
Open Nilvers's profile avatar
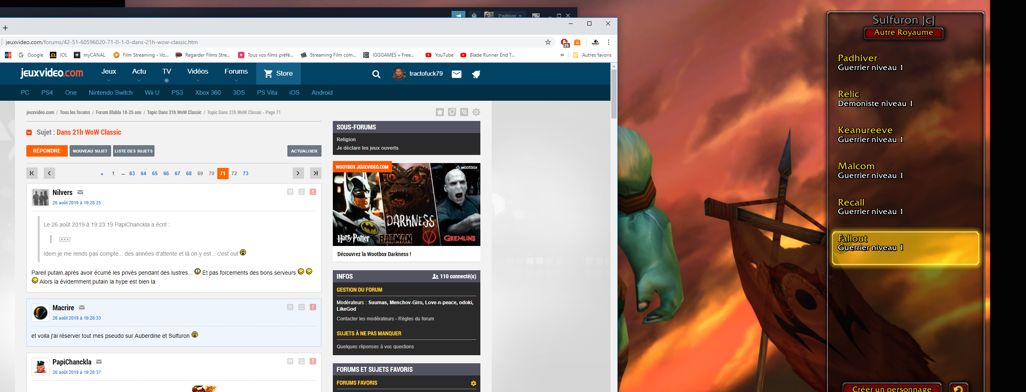click(x=41, y=197)
